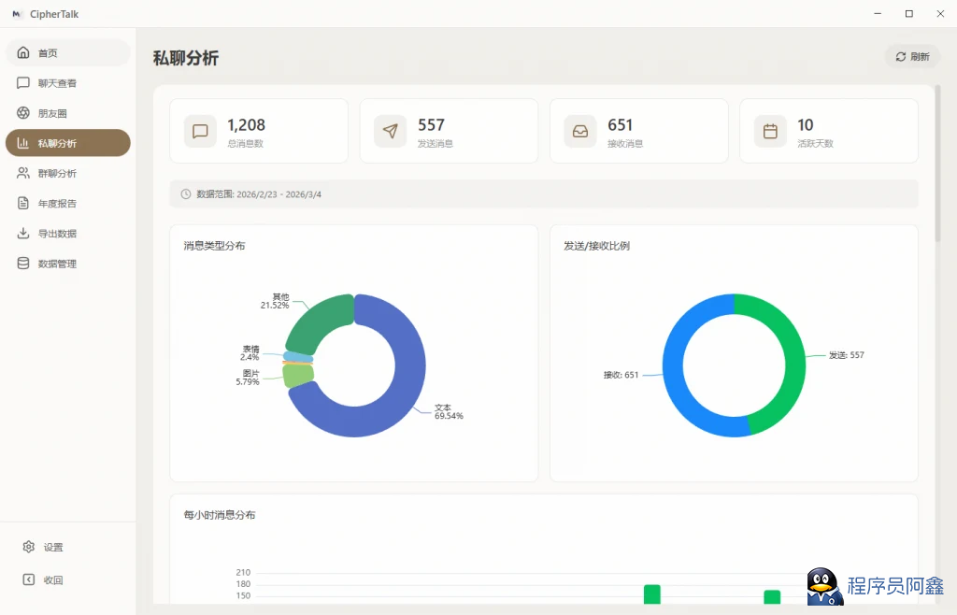Open the 年度报告 page label
957x615 pixels.
click(58, 204)
